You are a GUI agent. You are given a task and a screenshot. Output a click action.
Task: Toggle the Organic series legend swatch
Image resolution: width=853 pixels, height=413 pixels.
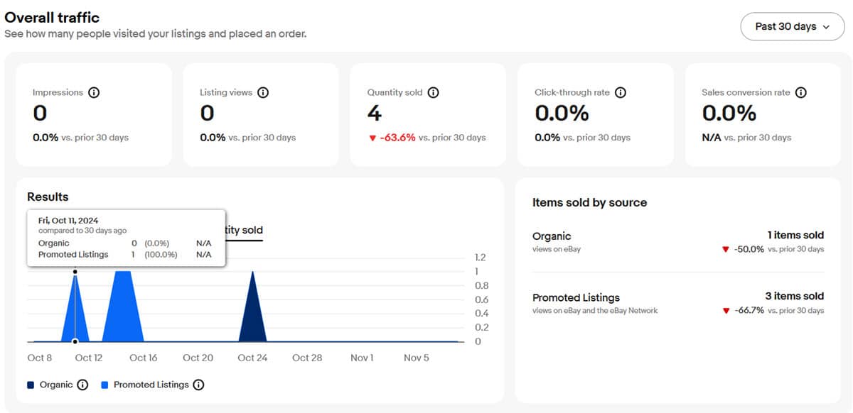click(x=31, y=385)
